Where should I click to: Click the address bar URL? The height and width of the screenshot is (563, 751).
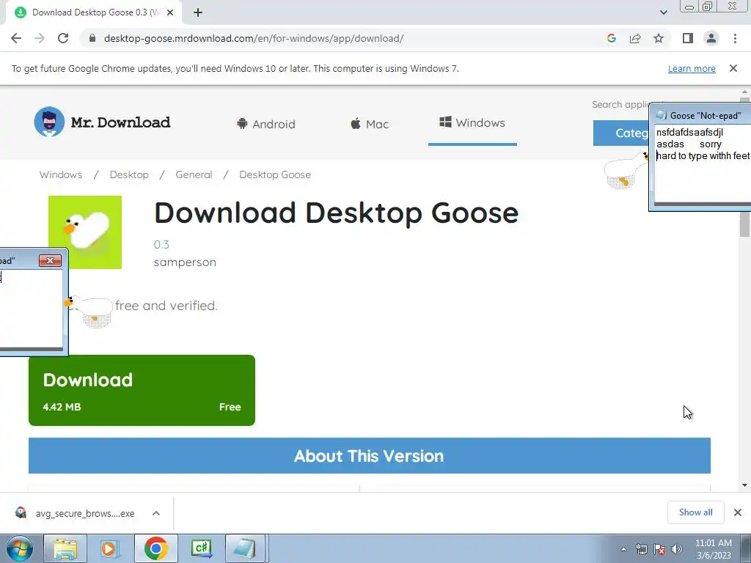(254, 38)
